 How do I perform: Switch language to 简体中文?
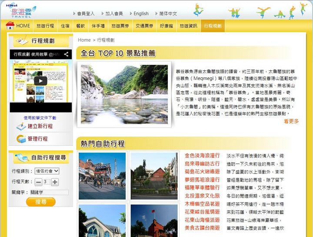pyautogui.click(x=168, y=13)
